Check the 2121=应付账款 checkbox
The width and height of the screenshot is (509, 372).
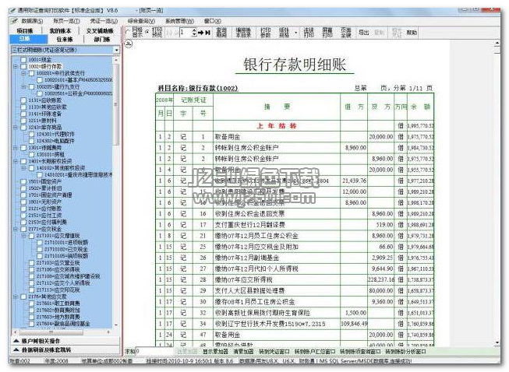point(23,209)
